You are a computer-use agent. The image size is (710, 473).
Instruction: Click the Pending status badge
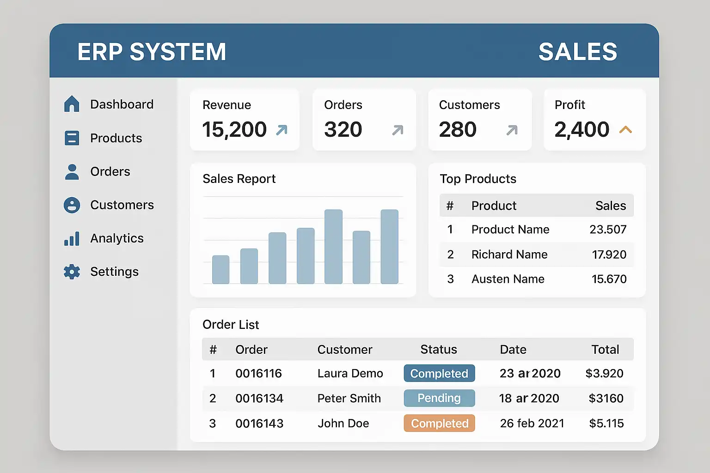(439, 398)
